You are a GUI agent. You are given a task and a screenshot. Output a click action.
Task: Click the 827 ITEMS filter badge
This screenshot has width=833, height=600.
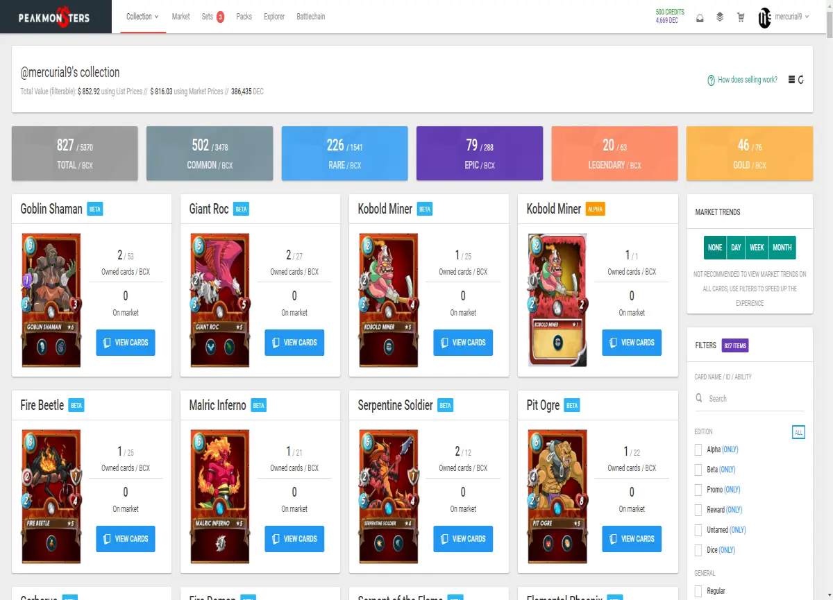pos(735,345)
